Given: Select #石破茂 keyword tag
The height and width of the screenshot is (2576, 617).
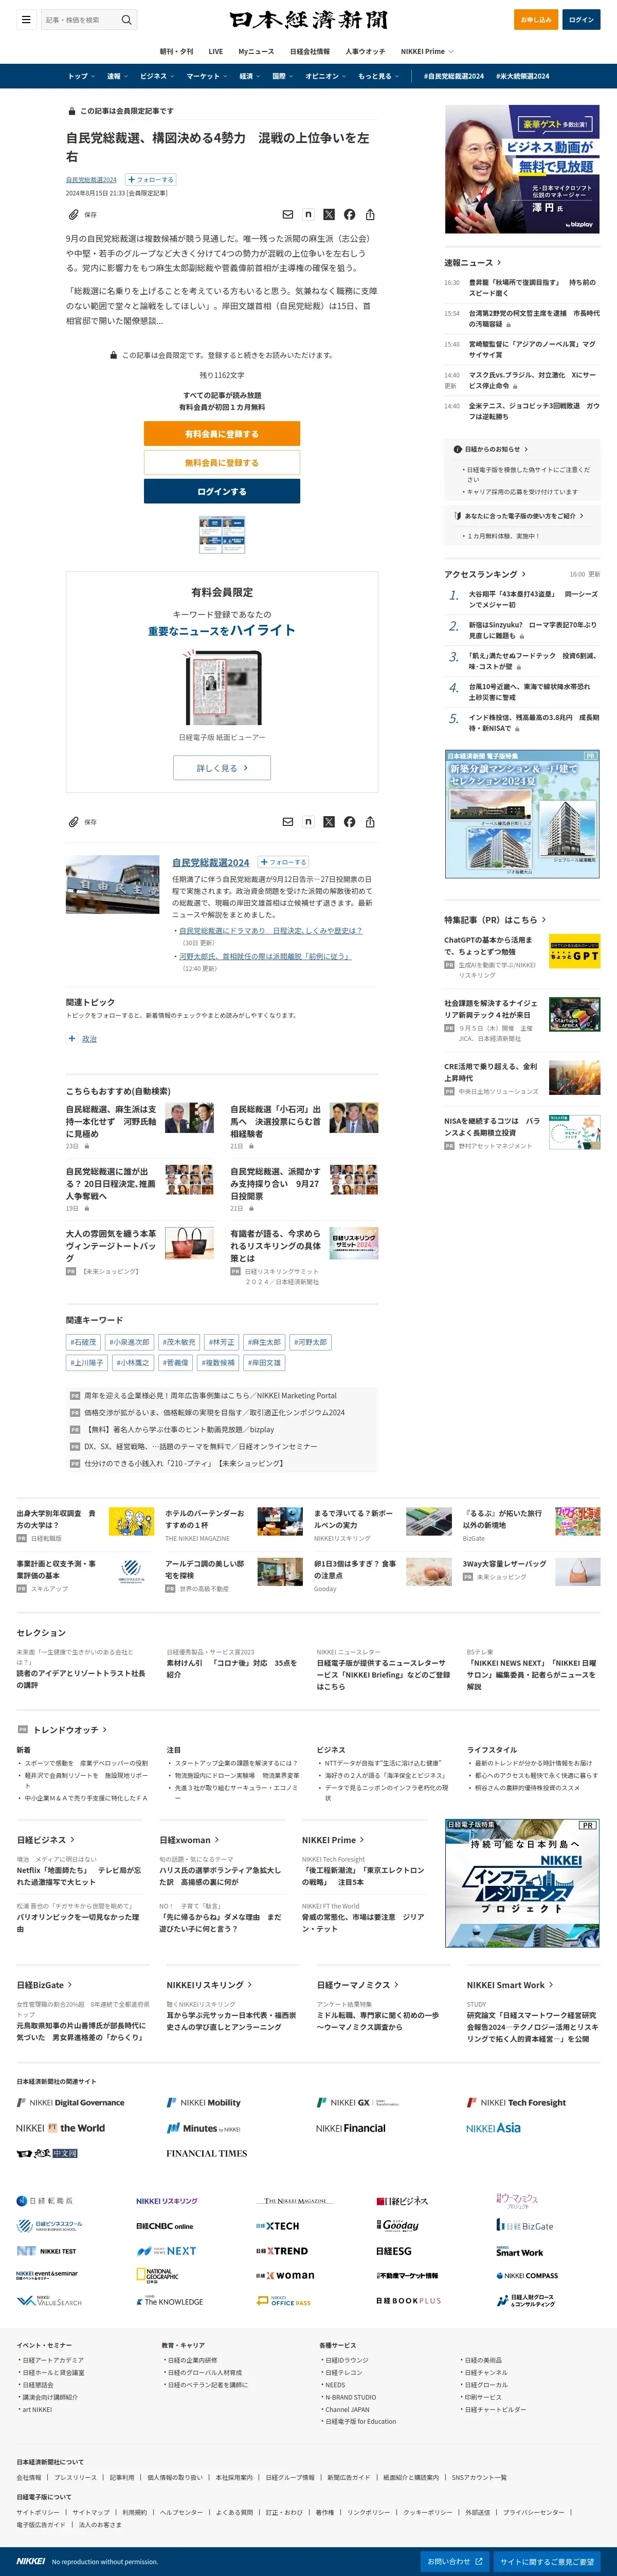Looking at the screenshot, I should [83, 1342].
